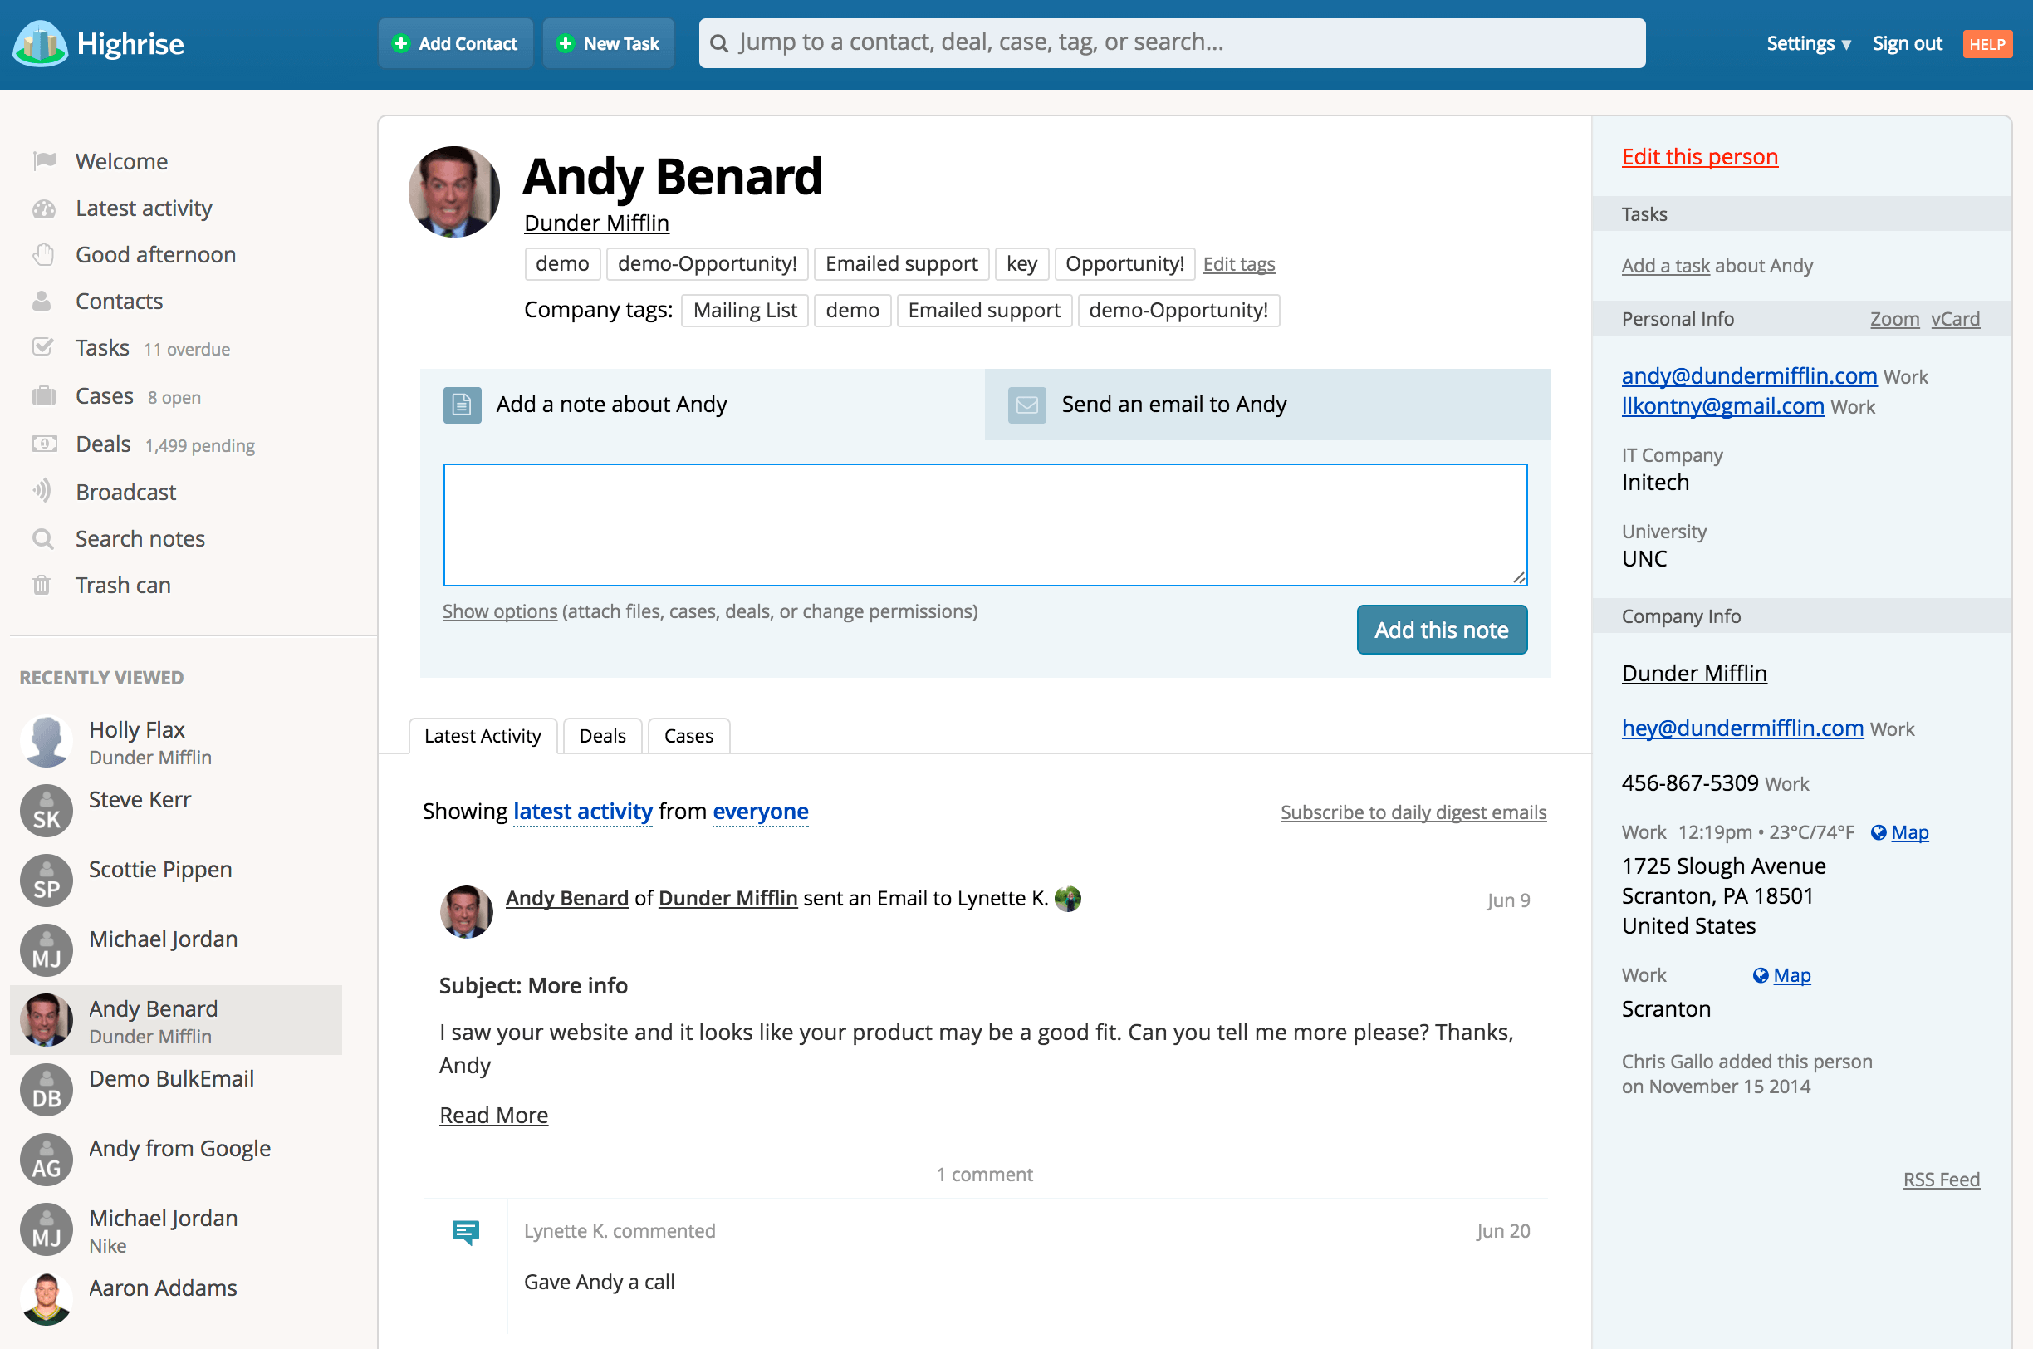Image resolution: width=2033 pixels, height=1349 pixels.
Task: Click Dunder Mifflin under Andy's name
Action: 596,223
